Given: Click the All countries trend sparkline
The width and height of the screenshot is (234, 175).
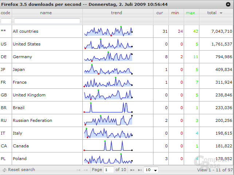Looking at the screenshot, I should point(108,31).
